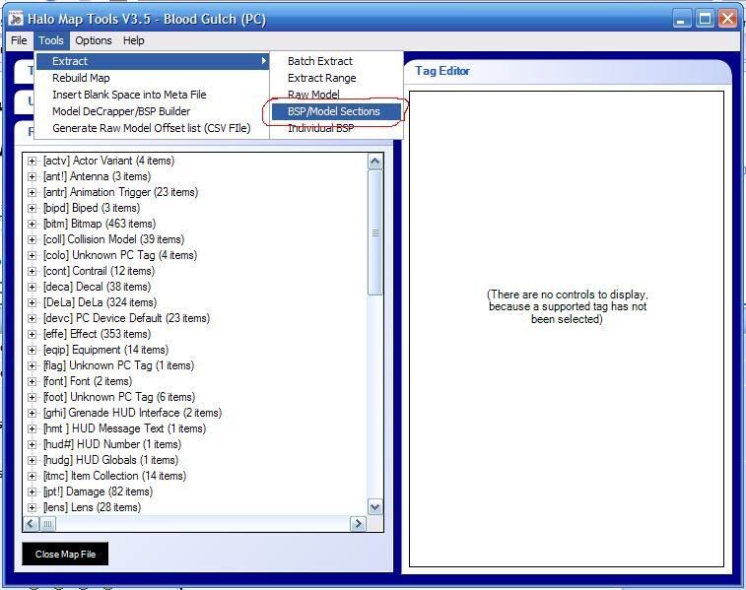Select Insert Blank Space into Meta File
746x590 pixels.
pos(153,95)
